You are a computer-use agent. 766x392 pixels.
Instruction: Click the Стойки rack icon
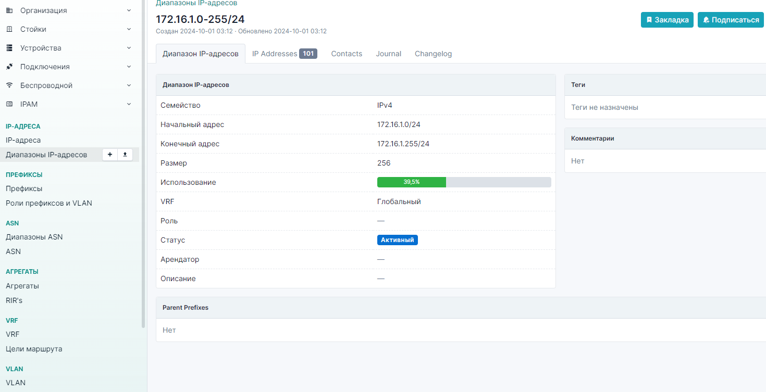click(x=9, y=29)
